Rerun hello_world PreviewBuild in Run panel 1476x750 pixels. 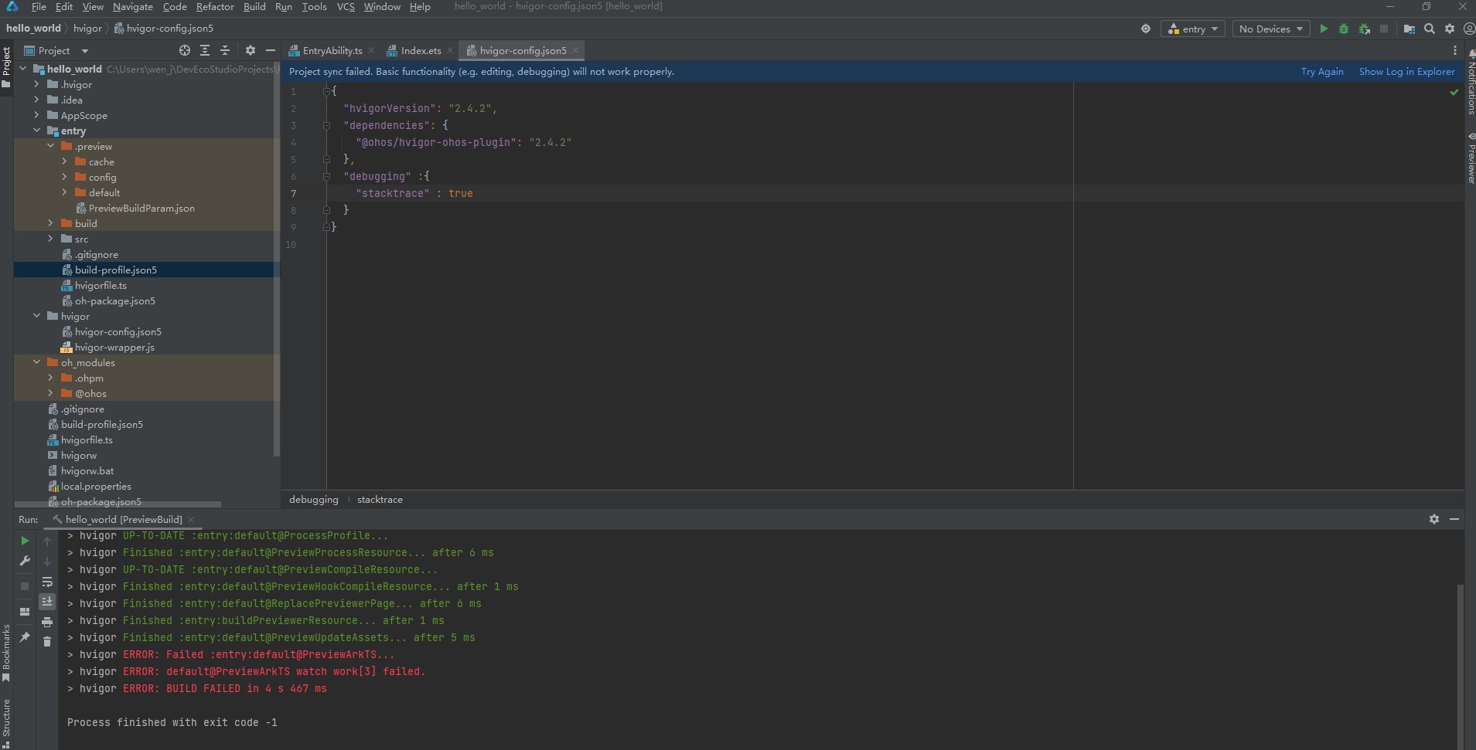[25, 541]
